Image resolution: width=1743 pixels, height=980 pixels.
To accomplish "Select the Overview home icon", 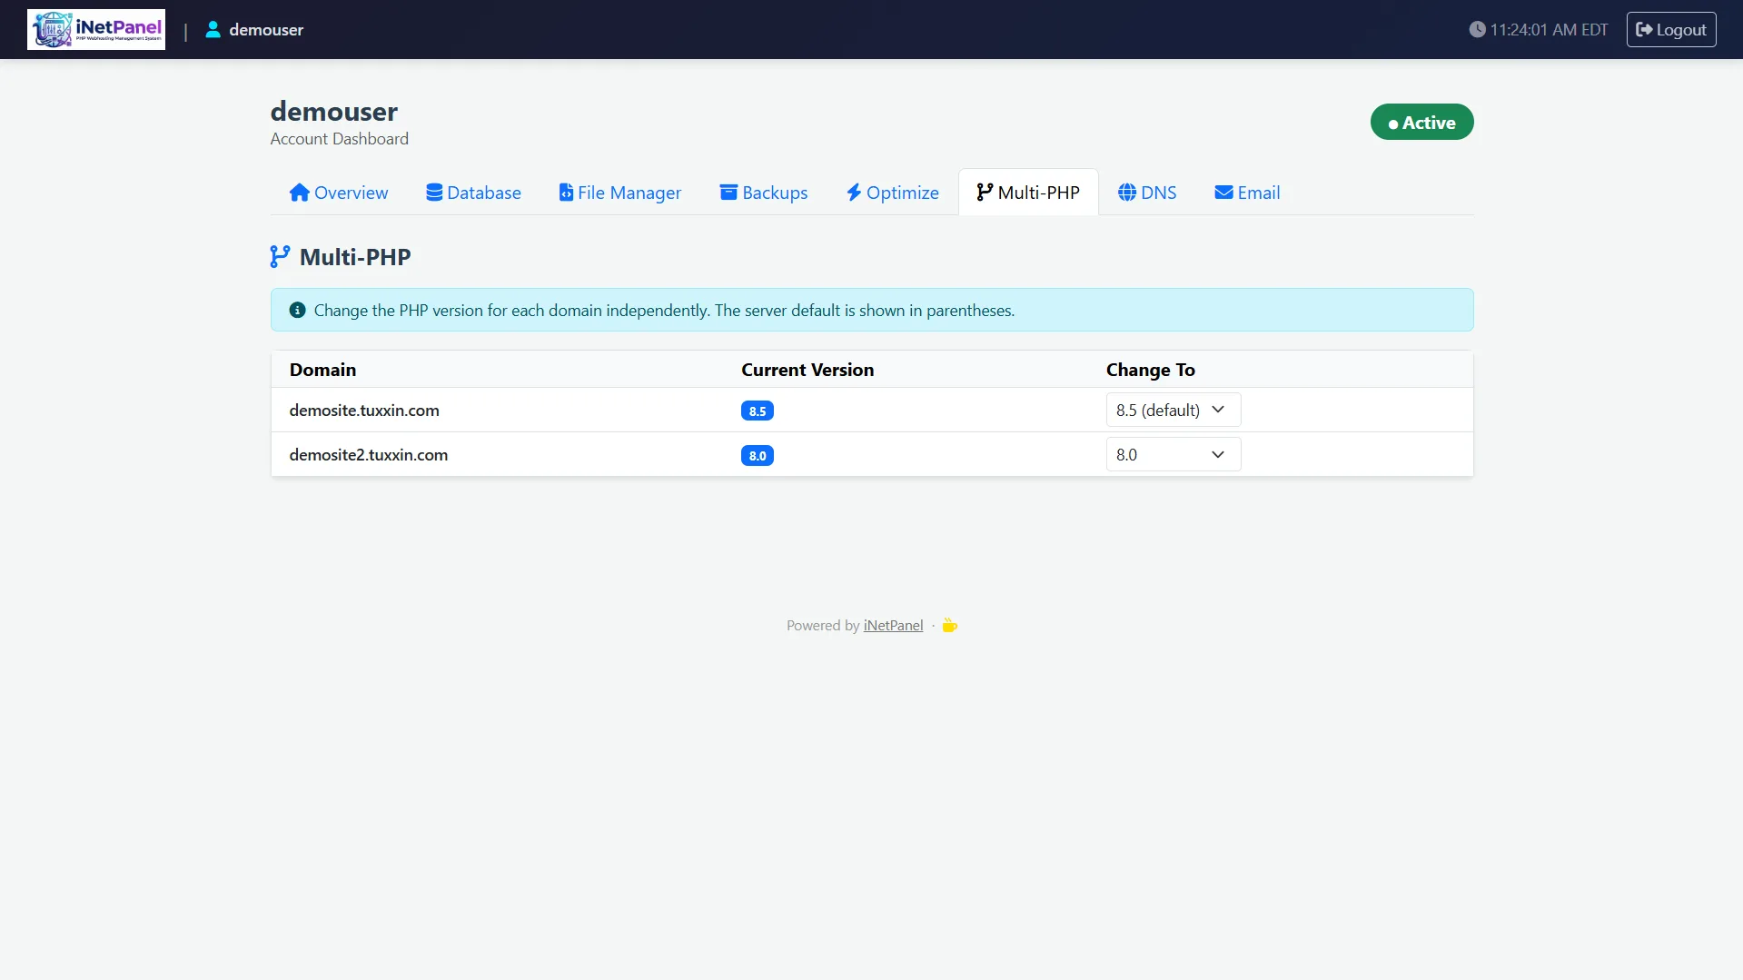I will coord(300,192).
